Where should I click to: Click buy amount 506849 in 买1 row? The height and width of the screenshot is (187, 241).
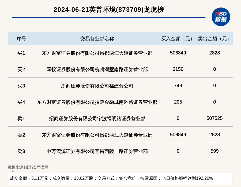point(178,53)
